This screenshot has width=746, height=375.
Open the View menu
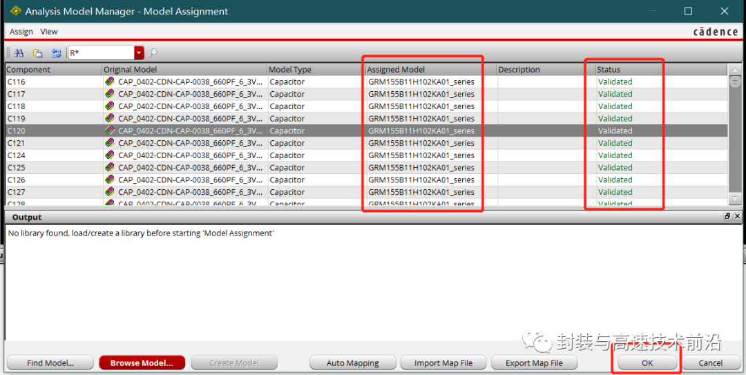coord(49,32)
